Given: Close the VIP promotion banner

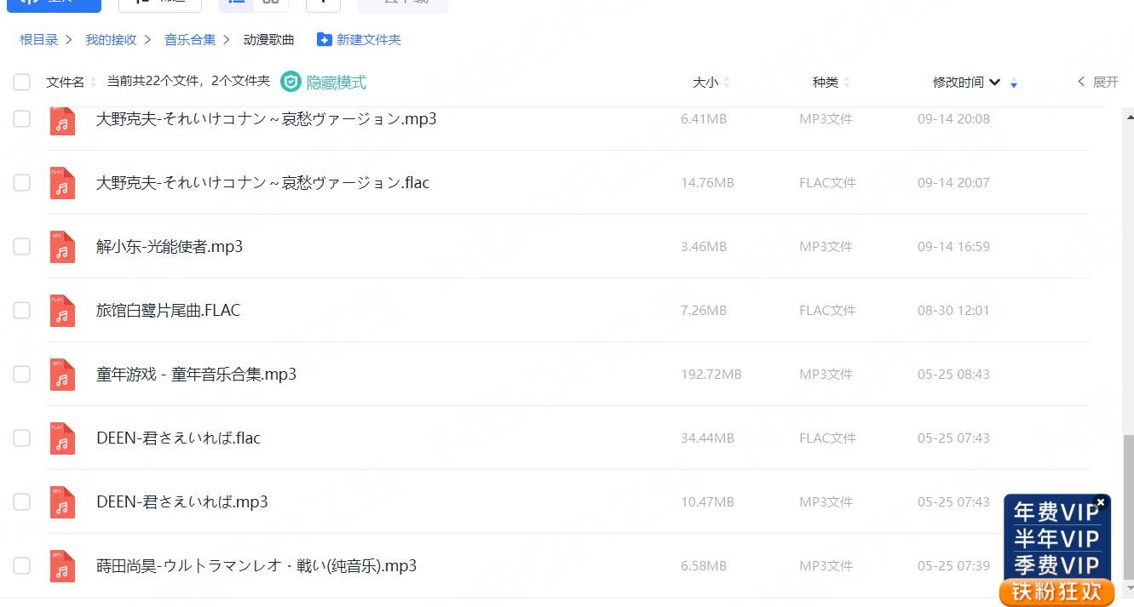Looking at the screenshot, I should (x=1100, y=502).
